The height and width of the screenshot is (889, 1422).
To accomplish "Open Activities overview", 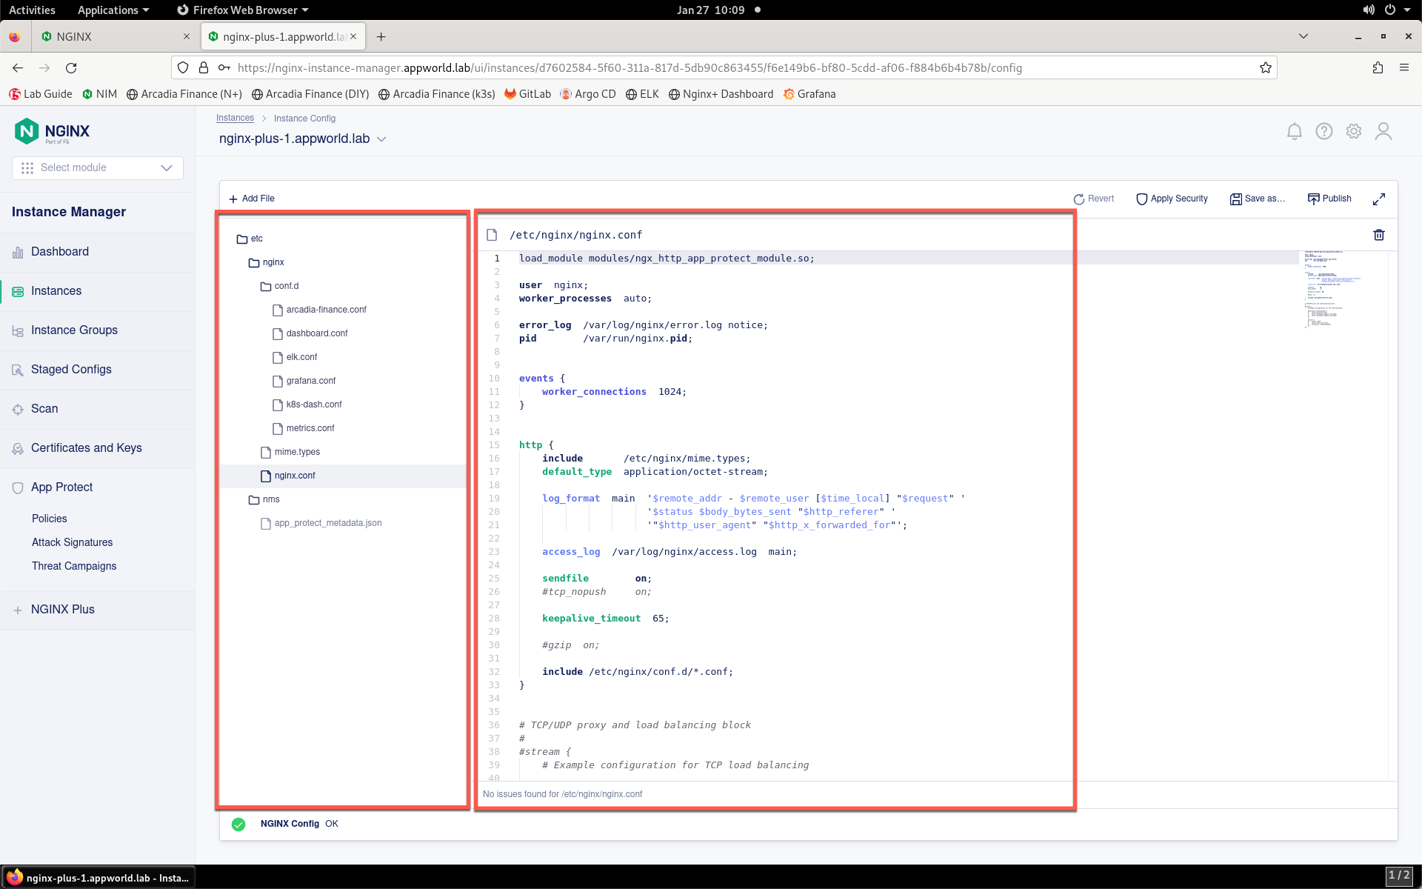I will 32,10.
